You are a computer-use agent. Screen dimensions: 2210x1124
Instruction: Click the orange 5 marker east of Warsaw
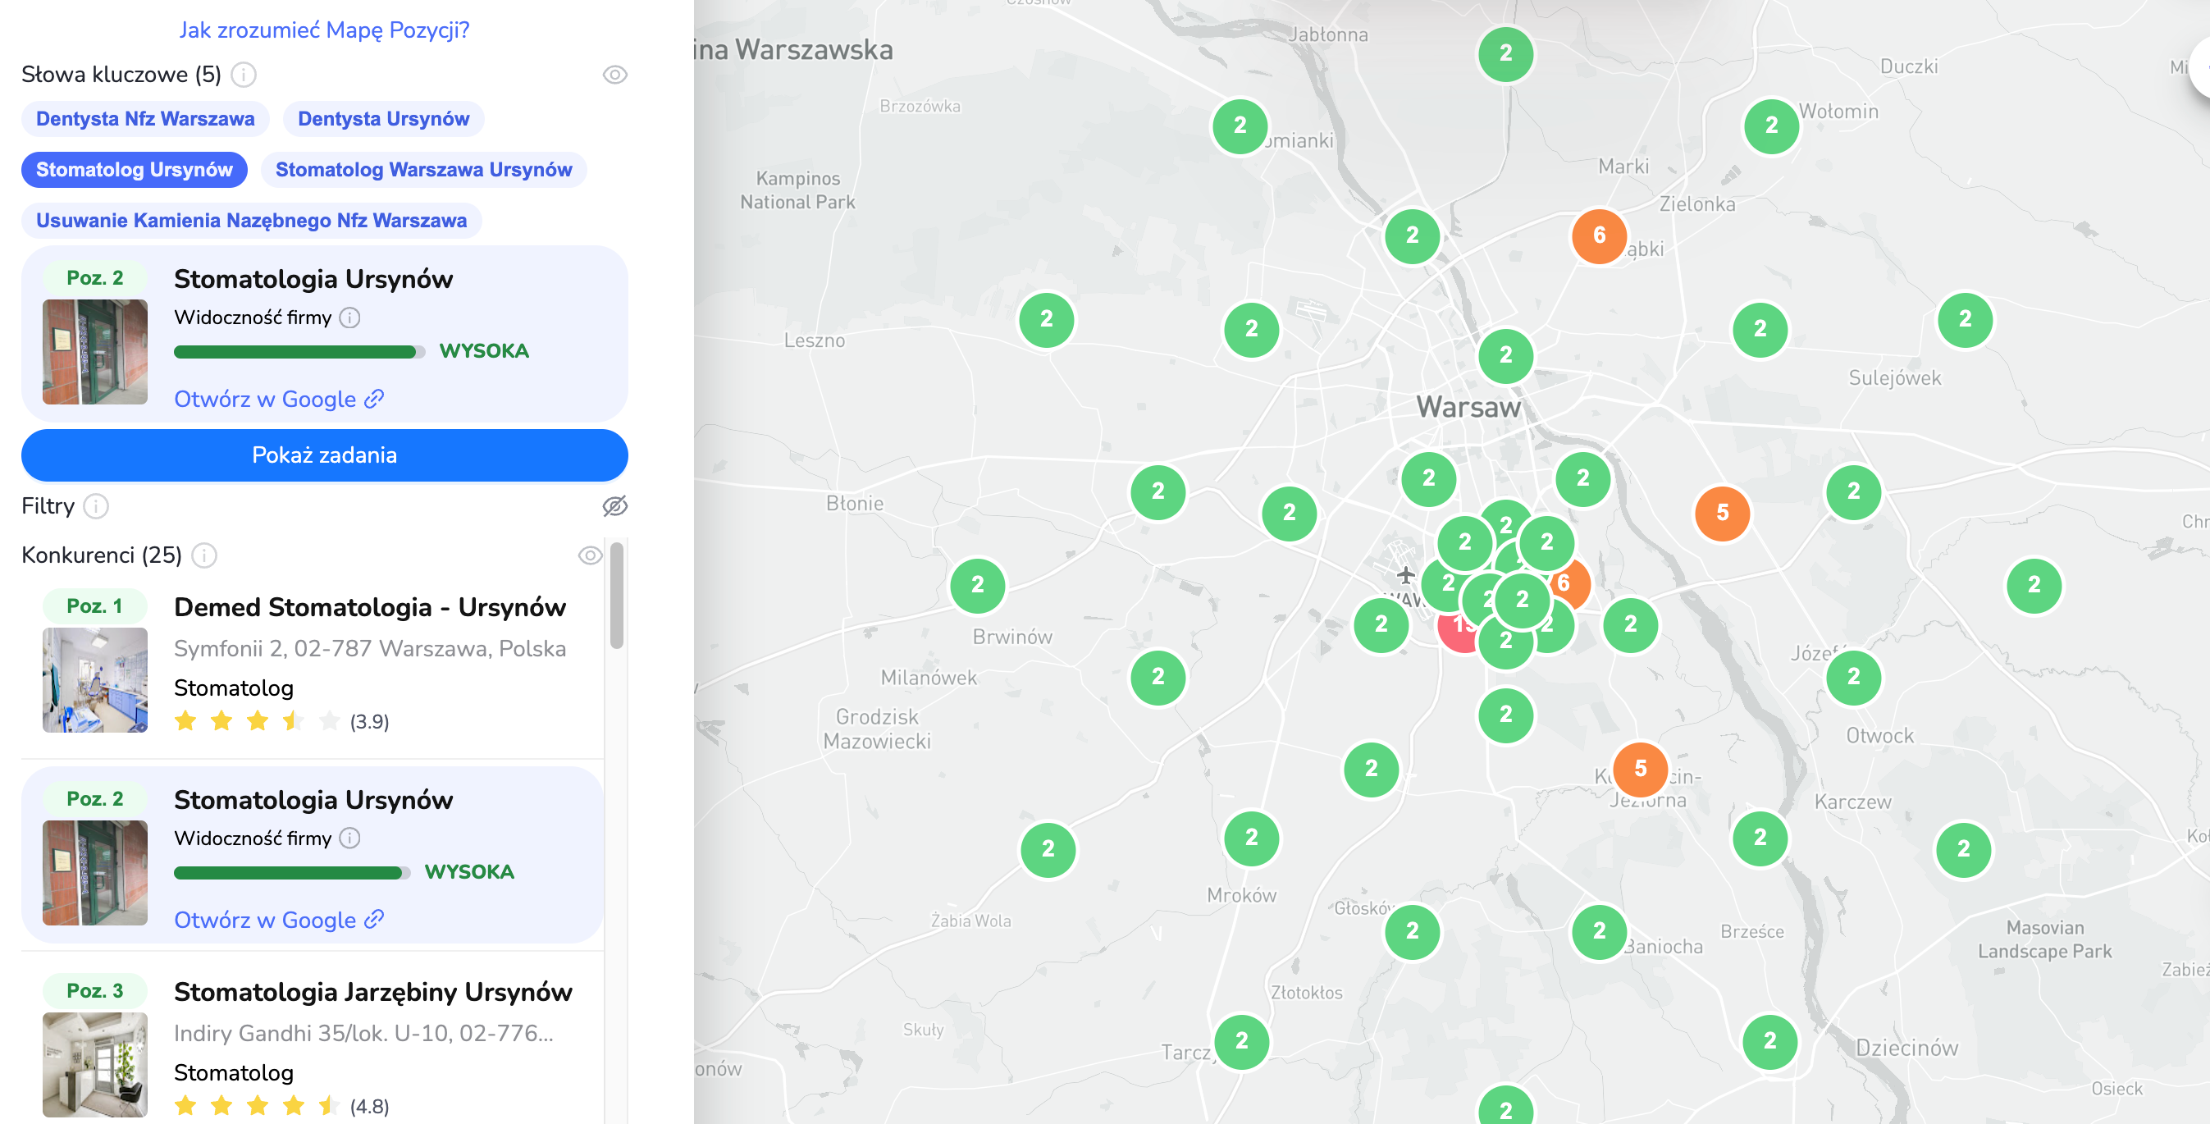click(x=1722, y=513)
